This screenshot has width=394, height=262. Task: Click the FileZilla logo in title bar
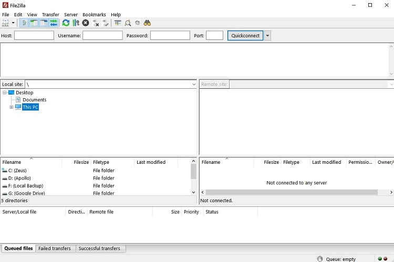(5, 5)
